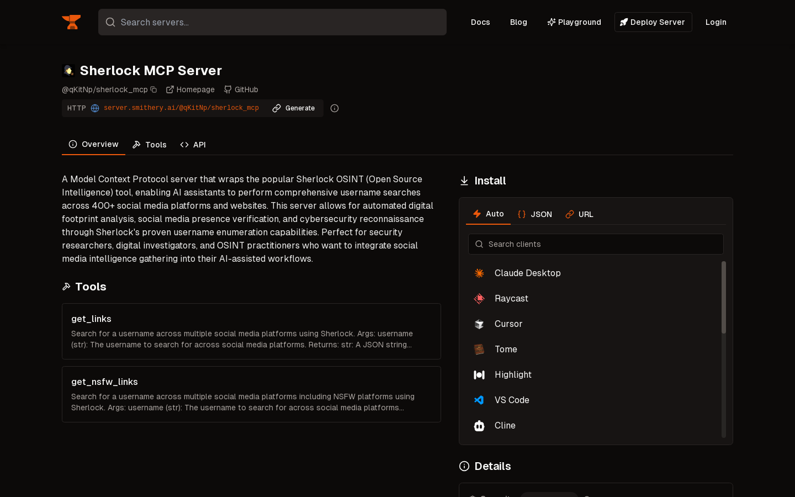795x497 pixels.
Task: Click the @qKitNp/sherlock_mcp text
Action: point(105,89)
